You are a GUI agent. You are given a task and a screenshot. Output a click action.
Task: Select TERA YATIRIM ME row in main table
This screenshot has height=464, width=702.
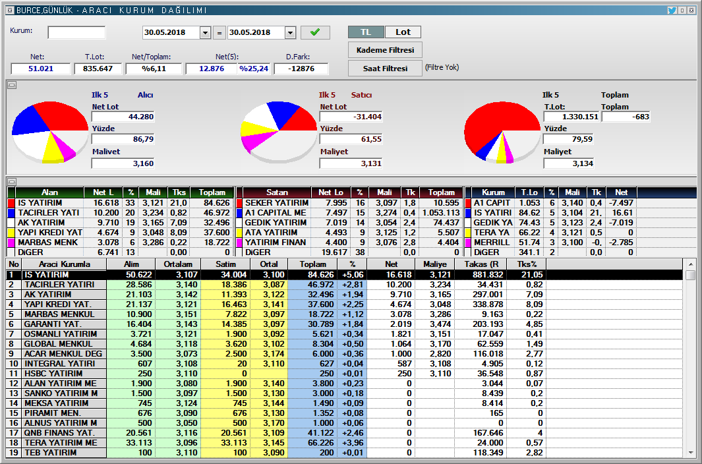point(344,442)
